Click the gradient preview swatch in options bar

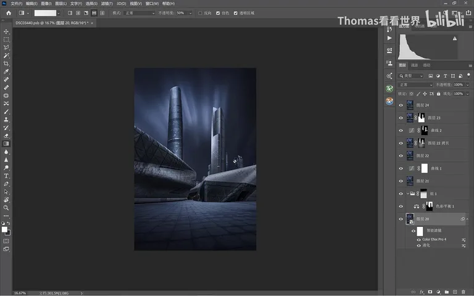[x=45, y=13]
